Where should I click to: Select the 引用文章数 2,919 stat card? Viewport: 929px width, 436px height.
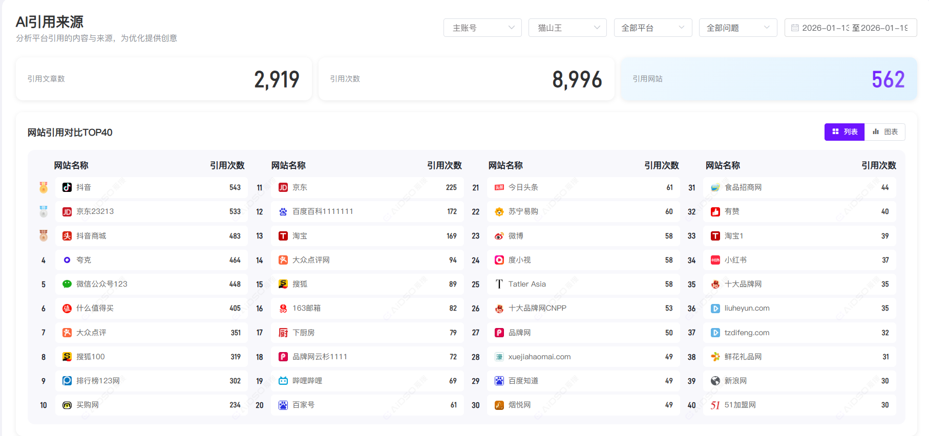(x=164, y=79)
